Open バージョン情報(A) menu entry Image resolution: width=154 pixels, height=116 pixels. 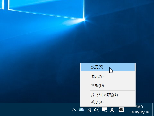(108, 95)
